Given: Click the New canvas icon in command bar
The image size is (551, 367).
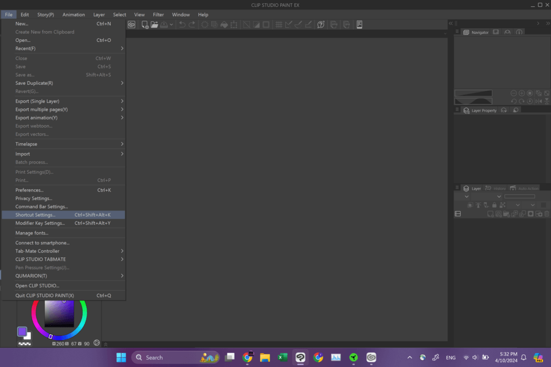Looking at the screenshot, I should [x=145, y=25].
